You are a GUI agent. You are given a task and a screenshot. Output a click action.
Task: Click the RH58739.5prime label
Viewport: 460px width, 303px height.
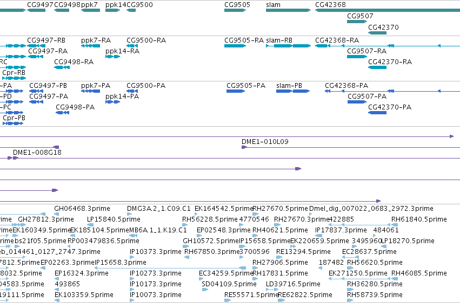click(x=375, y=295)
